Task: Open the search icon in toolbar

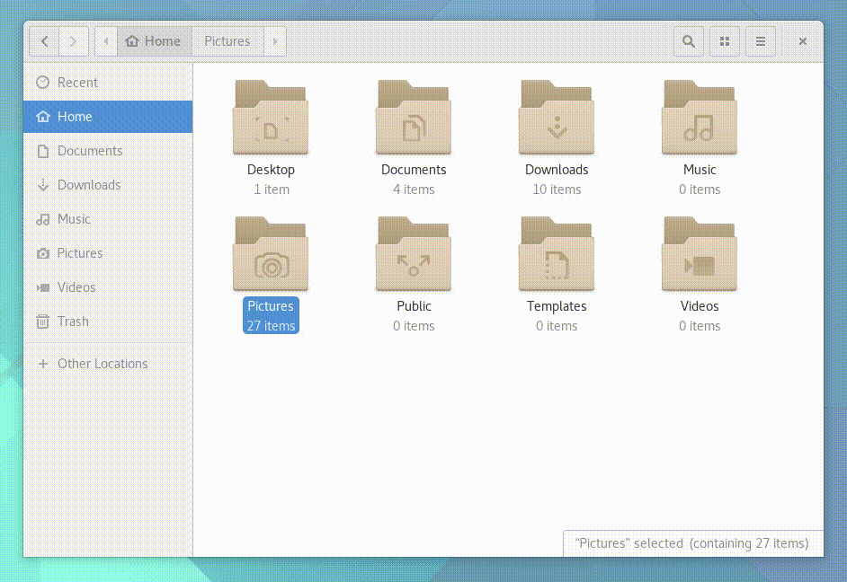Action: click(688, 40)
